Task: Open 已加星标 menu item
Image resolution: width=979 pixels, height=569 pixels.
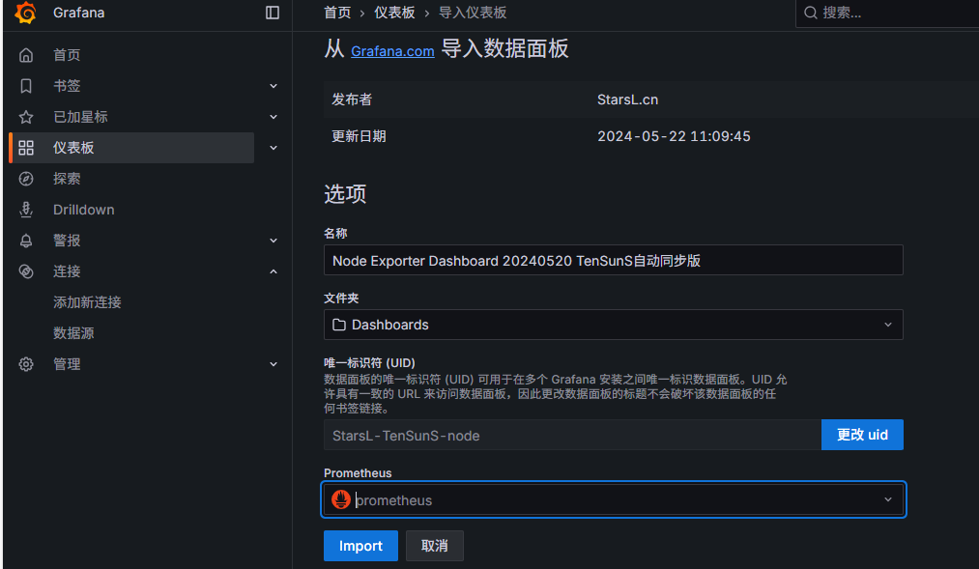Action: [80, 117]
